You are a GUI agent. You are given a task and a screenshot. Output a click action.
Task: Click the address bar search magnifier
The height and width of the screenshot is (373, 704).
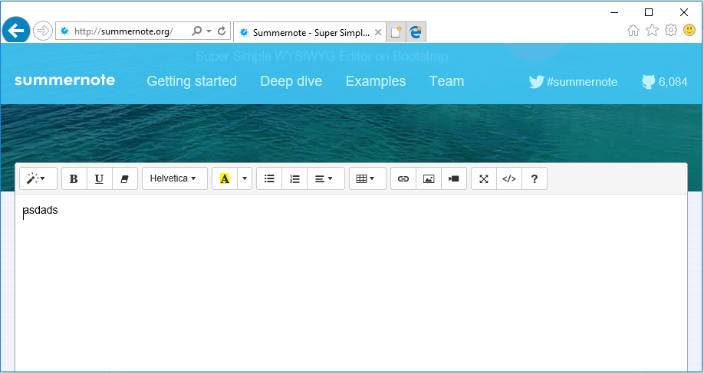tap(196, 31)
